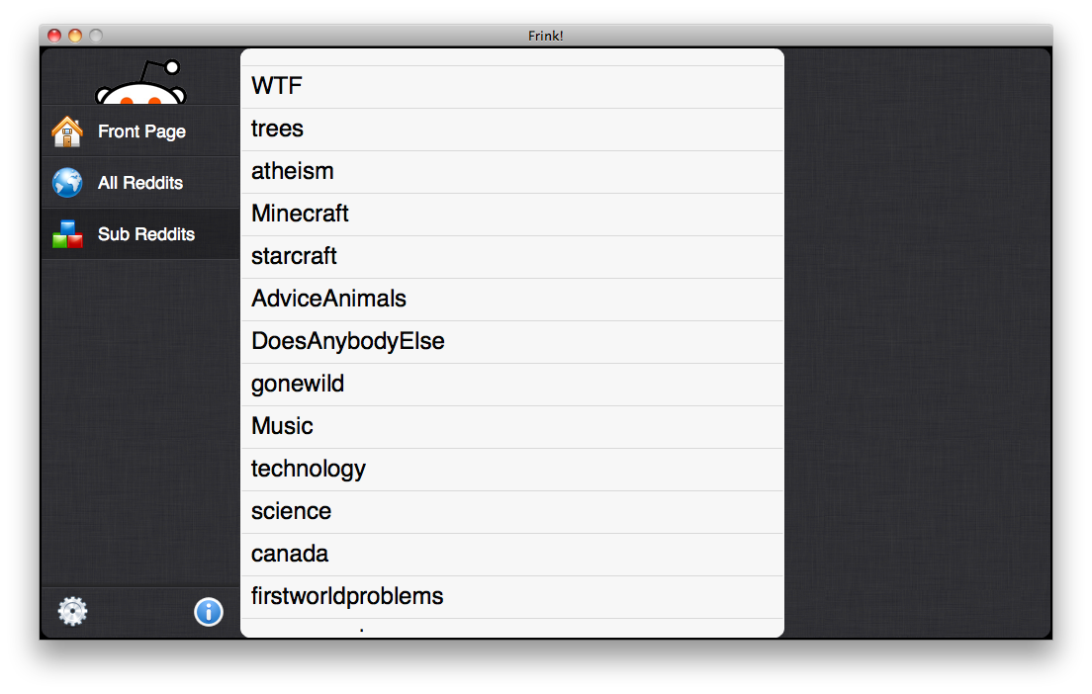This screenshot has height=694, width=1092.
Task: Open the AdviceAnimals subreddit
Action: coord(512,300)
